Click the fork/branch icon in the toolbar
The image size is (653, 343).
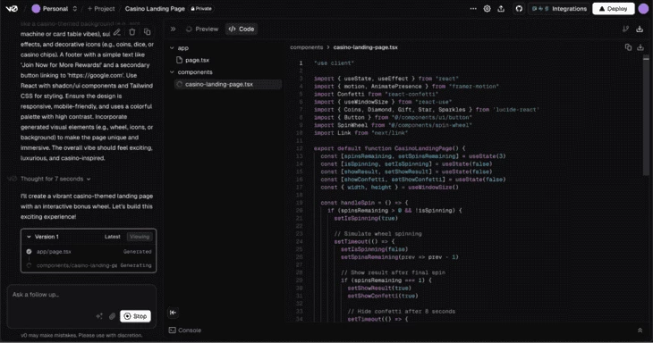point(625,29)
